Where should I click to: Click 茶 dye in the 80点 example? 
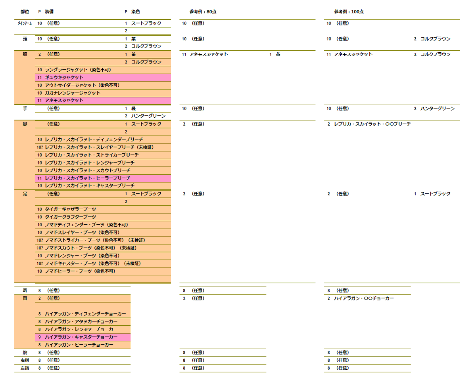point(278,54)
